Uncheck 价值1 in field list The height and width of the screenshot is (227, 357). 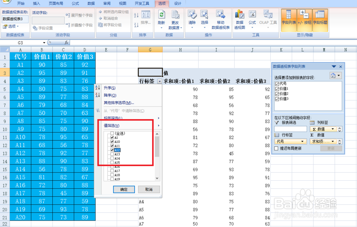[x=277, y=89]
